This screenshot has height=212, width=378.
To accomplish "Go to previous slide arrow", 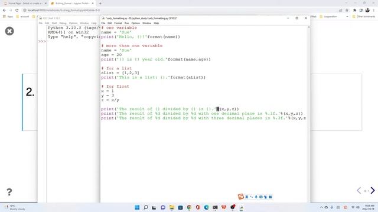I will [359, 191].
